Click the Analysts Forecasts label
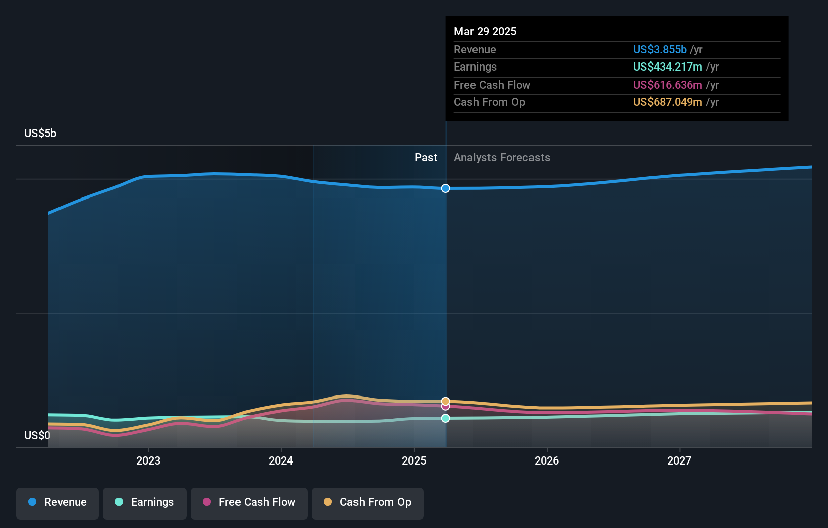The width and height of the screenshot is (828, 528). (502, 157)
